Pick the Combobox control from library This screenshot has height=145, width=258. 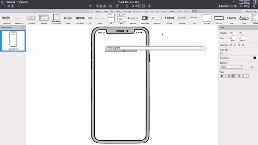(x=31, y=19)
